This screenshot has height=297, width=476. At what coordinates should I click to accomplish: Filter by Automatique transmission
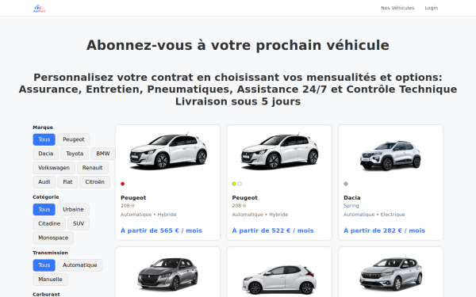coord(80,265)
